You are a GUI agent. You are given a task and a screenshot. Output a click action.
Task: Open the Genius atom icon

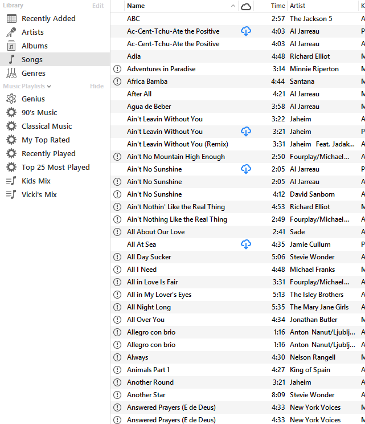(11, 99)
